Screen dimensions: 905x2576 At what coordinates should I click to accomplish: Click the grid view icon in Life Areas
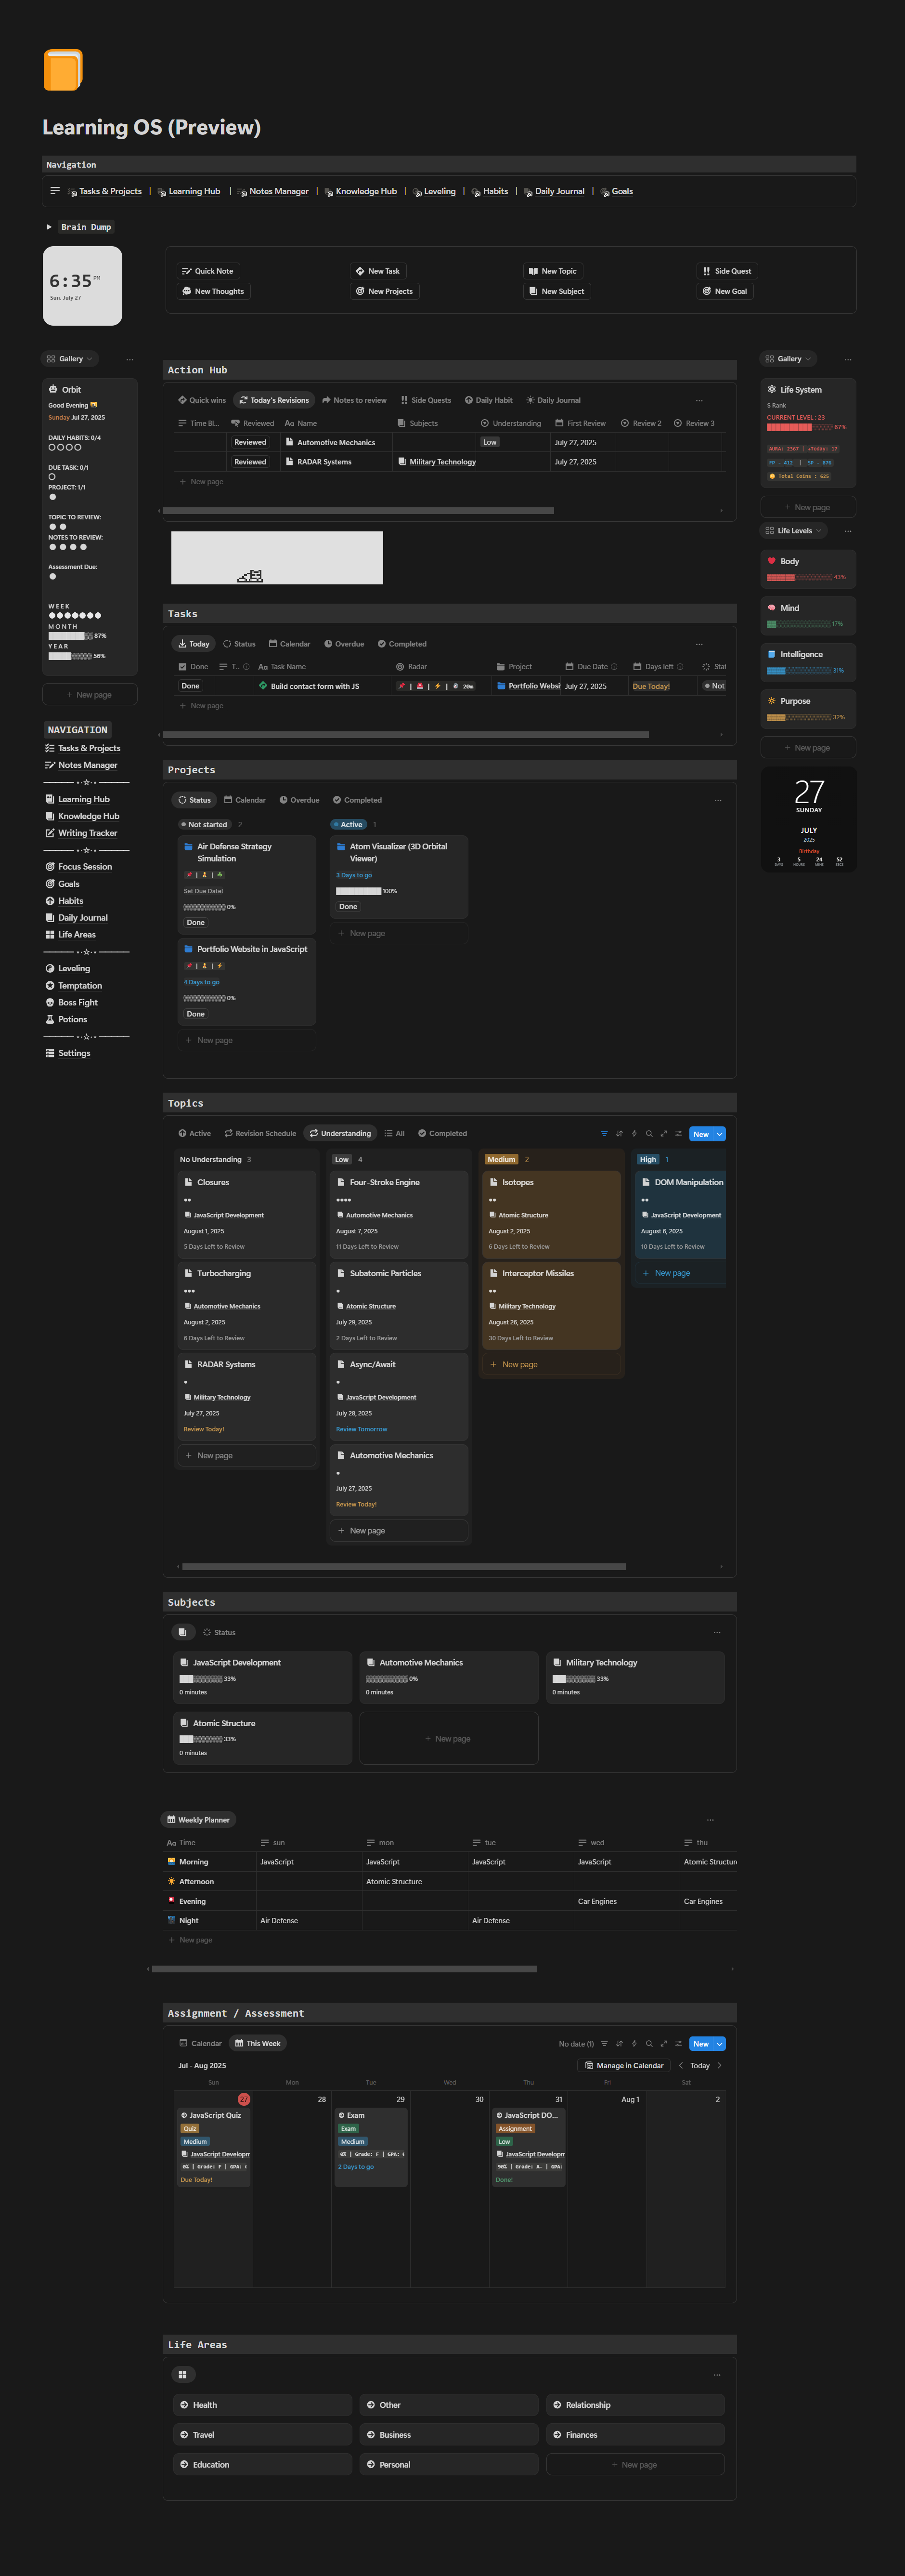tap(182, 2374)
